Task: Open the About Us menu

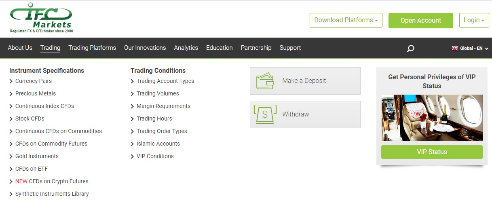Action: click(x=20, y=48)
